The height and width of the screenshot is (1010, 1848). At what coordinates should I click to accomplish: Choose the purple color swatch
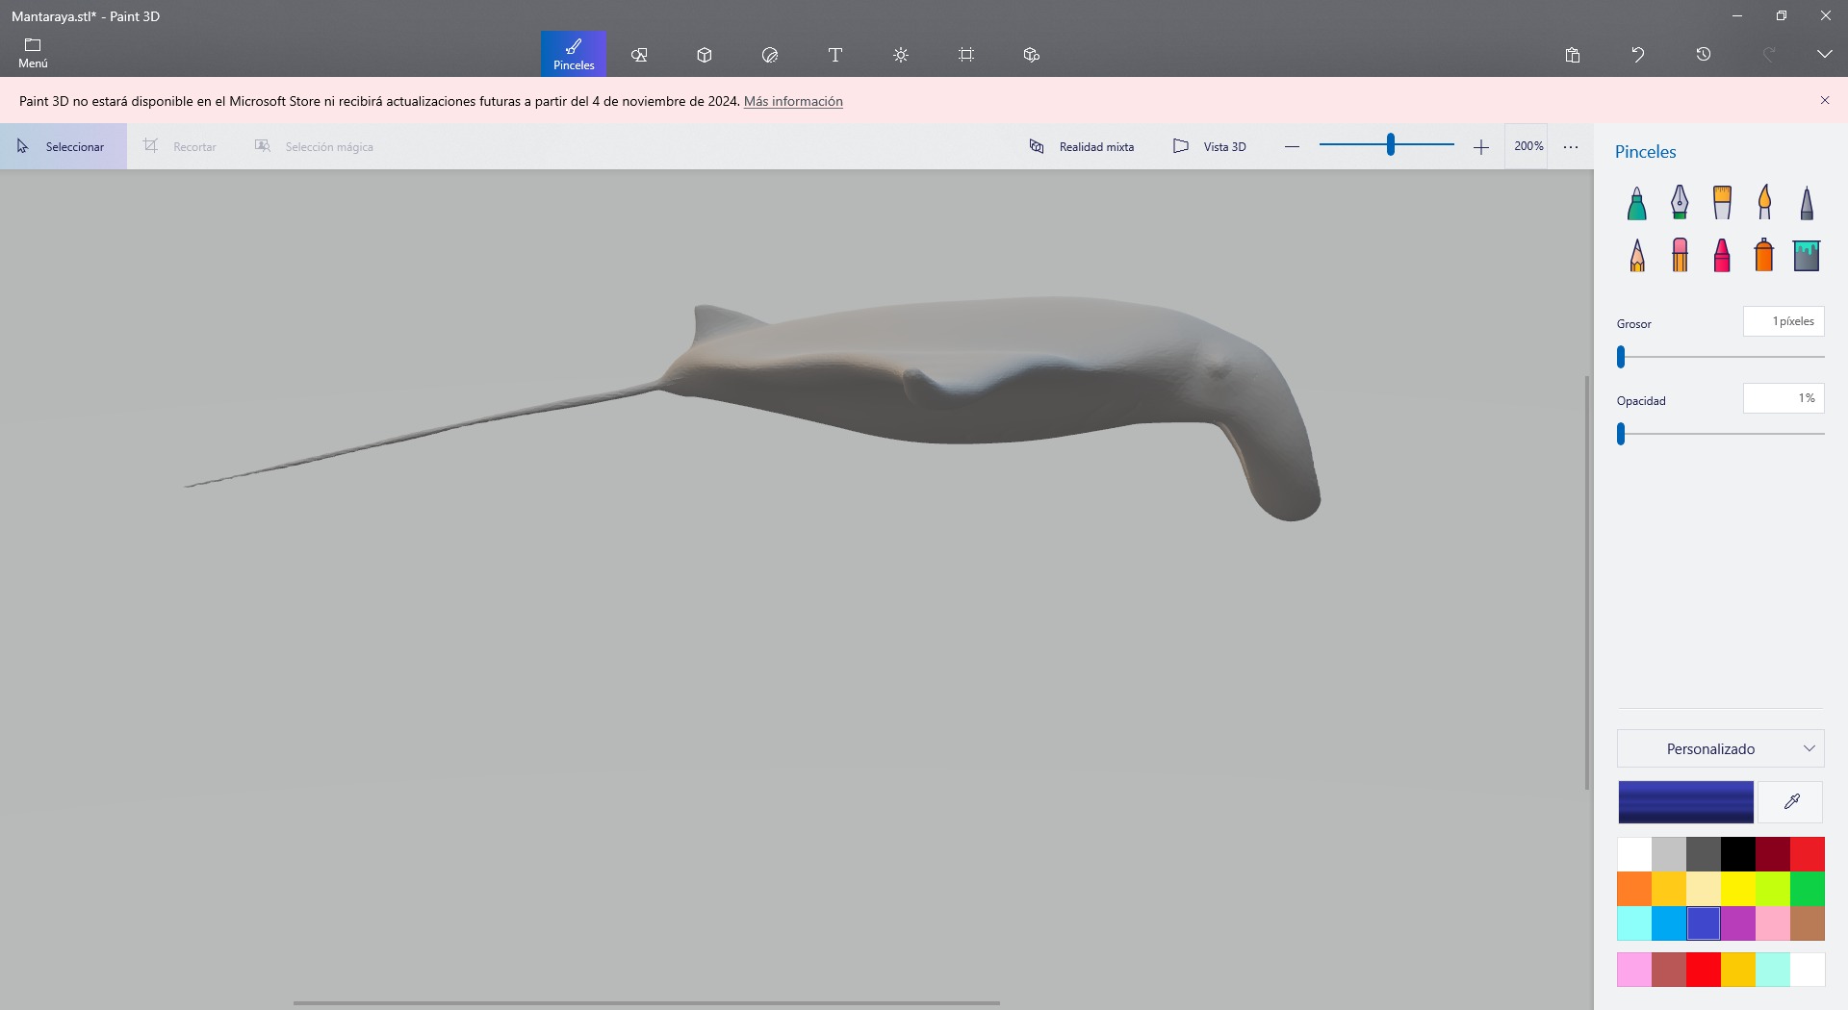tap(1738, 923)
